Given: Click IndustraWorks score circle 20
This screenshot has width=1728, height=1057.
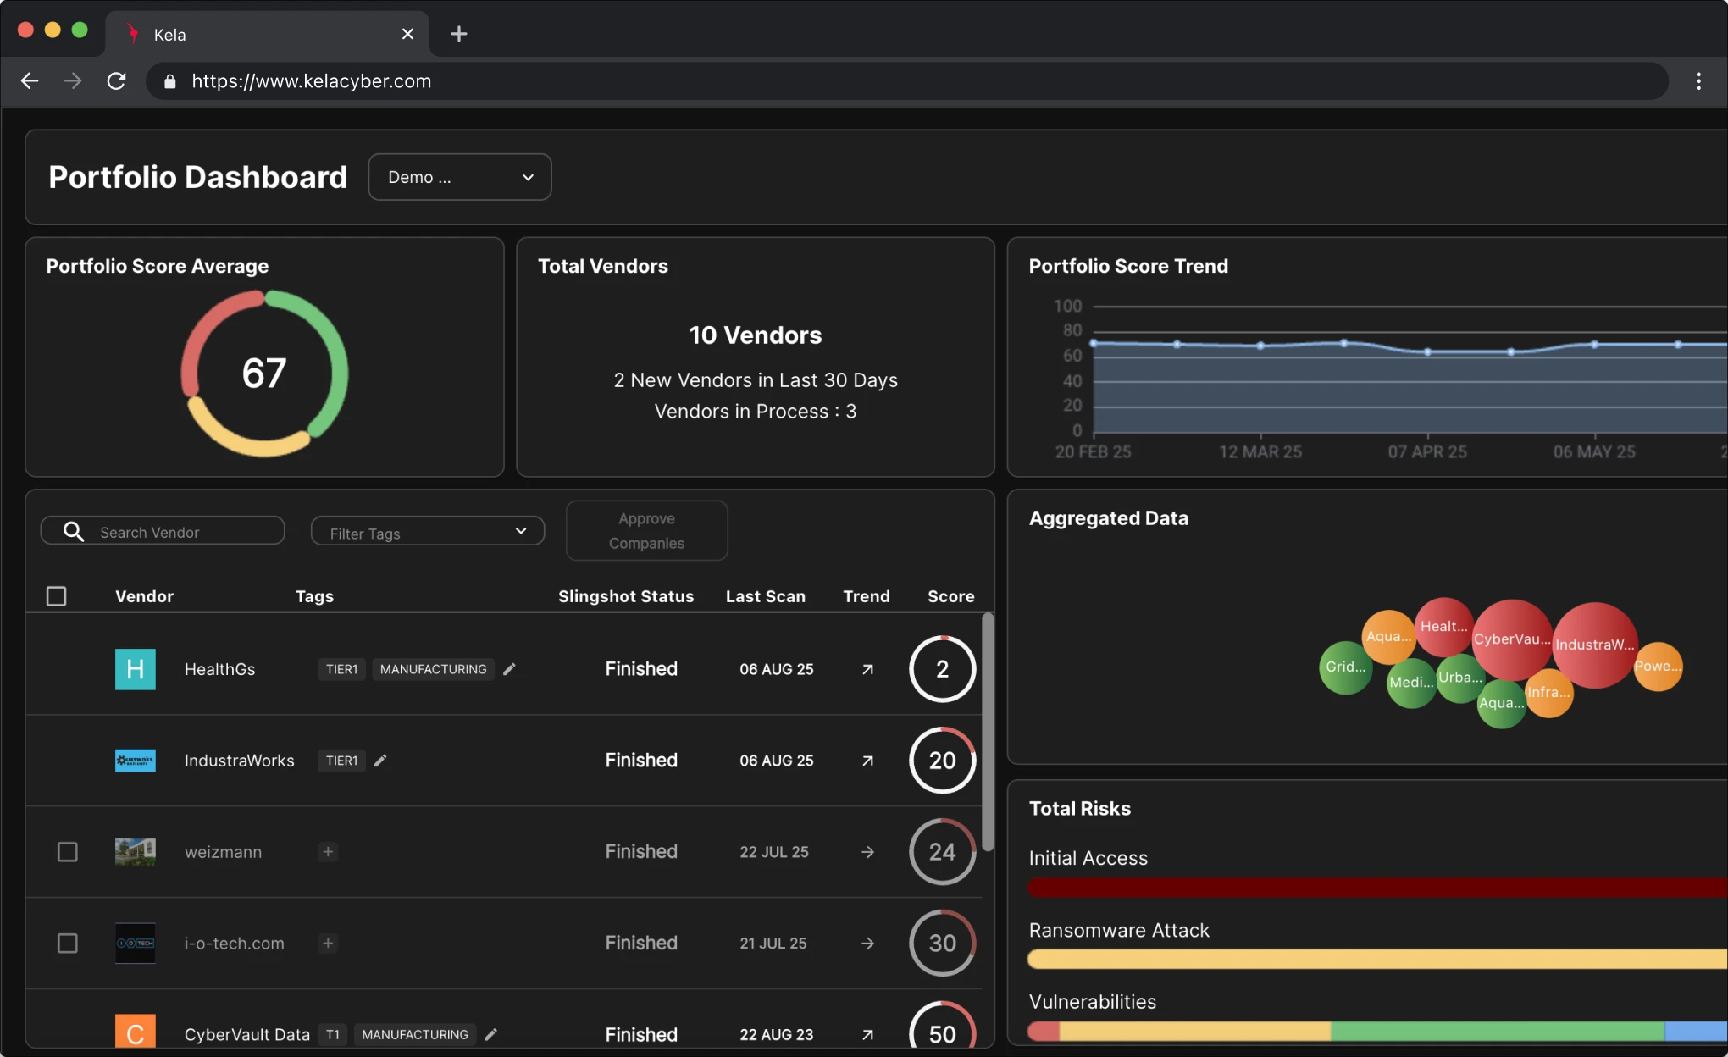Looking at the screenshot, I should tap(943, 761).
